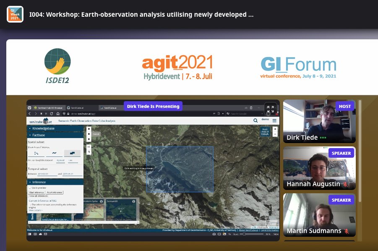Click Abort inference button
This screenshot has height=251, width=378.
55,192
